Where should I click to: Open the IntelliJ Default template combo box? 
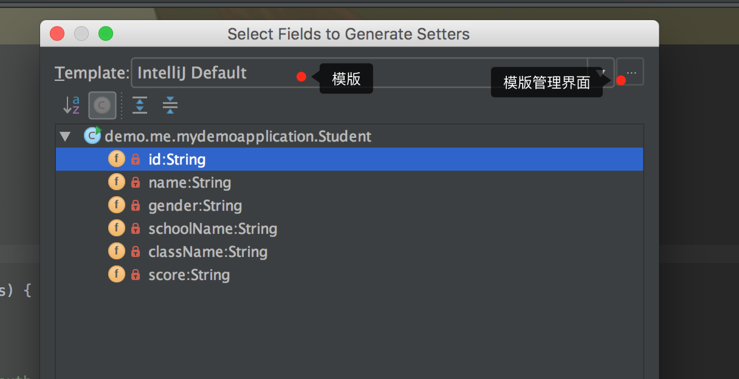pos(359,73)
